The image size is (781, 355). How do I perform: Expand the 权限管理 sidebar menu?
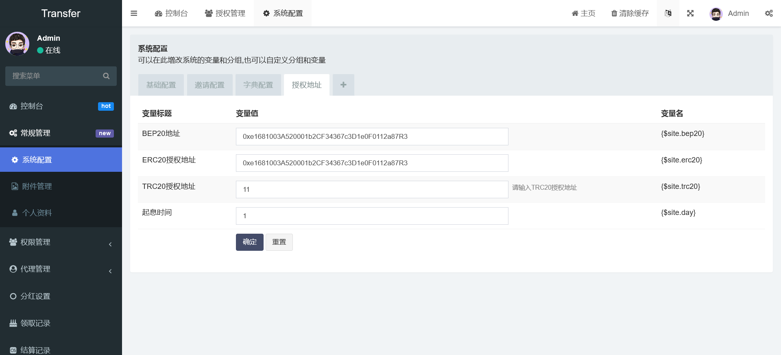pos(61,242)
